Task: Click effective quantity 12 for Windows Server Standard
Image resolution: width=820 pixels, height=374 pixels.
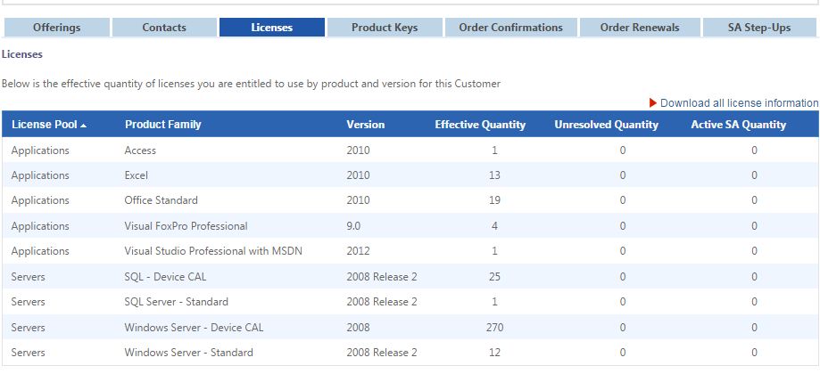Action: point(494,353)
